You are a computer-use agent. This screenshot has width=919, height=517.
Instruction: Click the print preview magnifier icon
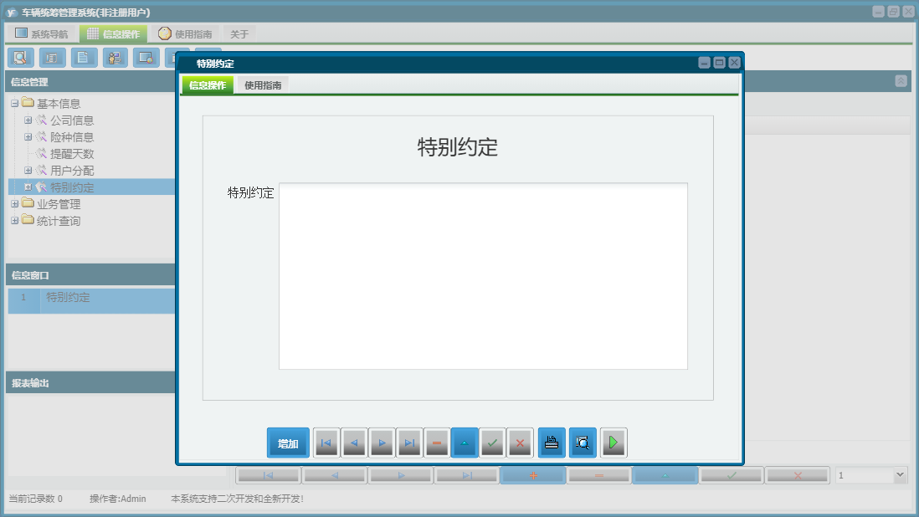point(583,443)
